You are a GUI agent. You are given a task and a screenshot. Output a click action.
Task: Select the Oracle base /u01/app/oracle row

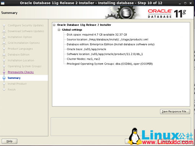(87, 49)
